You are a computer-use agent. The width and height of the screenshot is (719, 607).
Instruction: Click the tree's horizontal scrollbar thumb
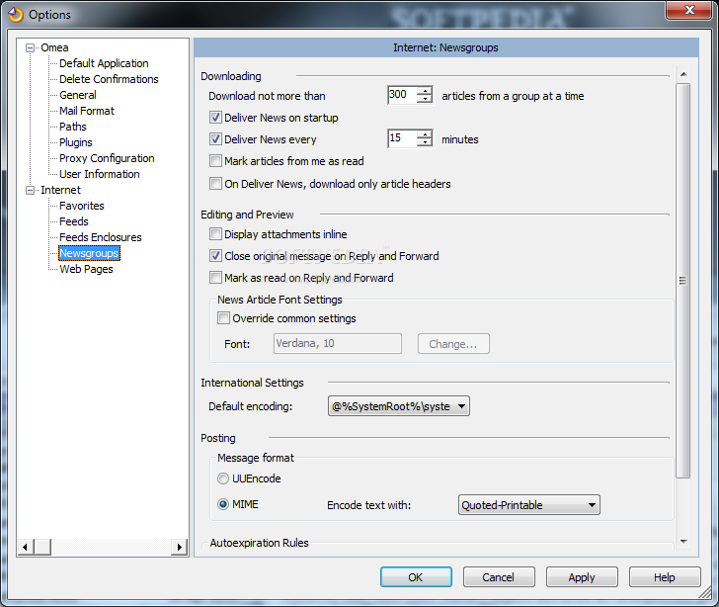[42, 547]
